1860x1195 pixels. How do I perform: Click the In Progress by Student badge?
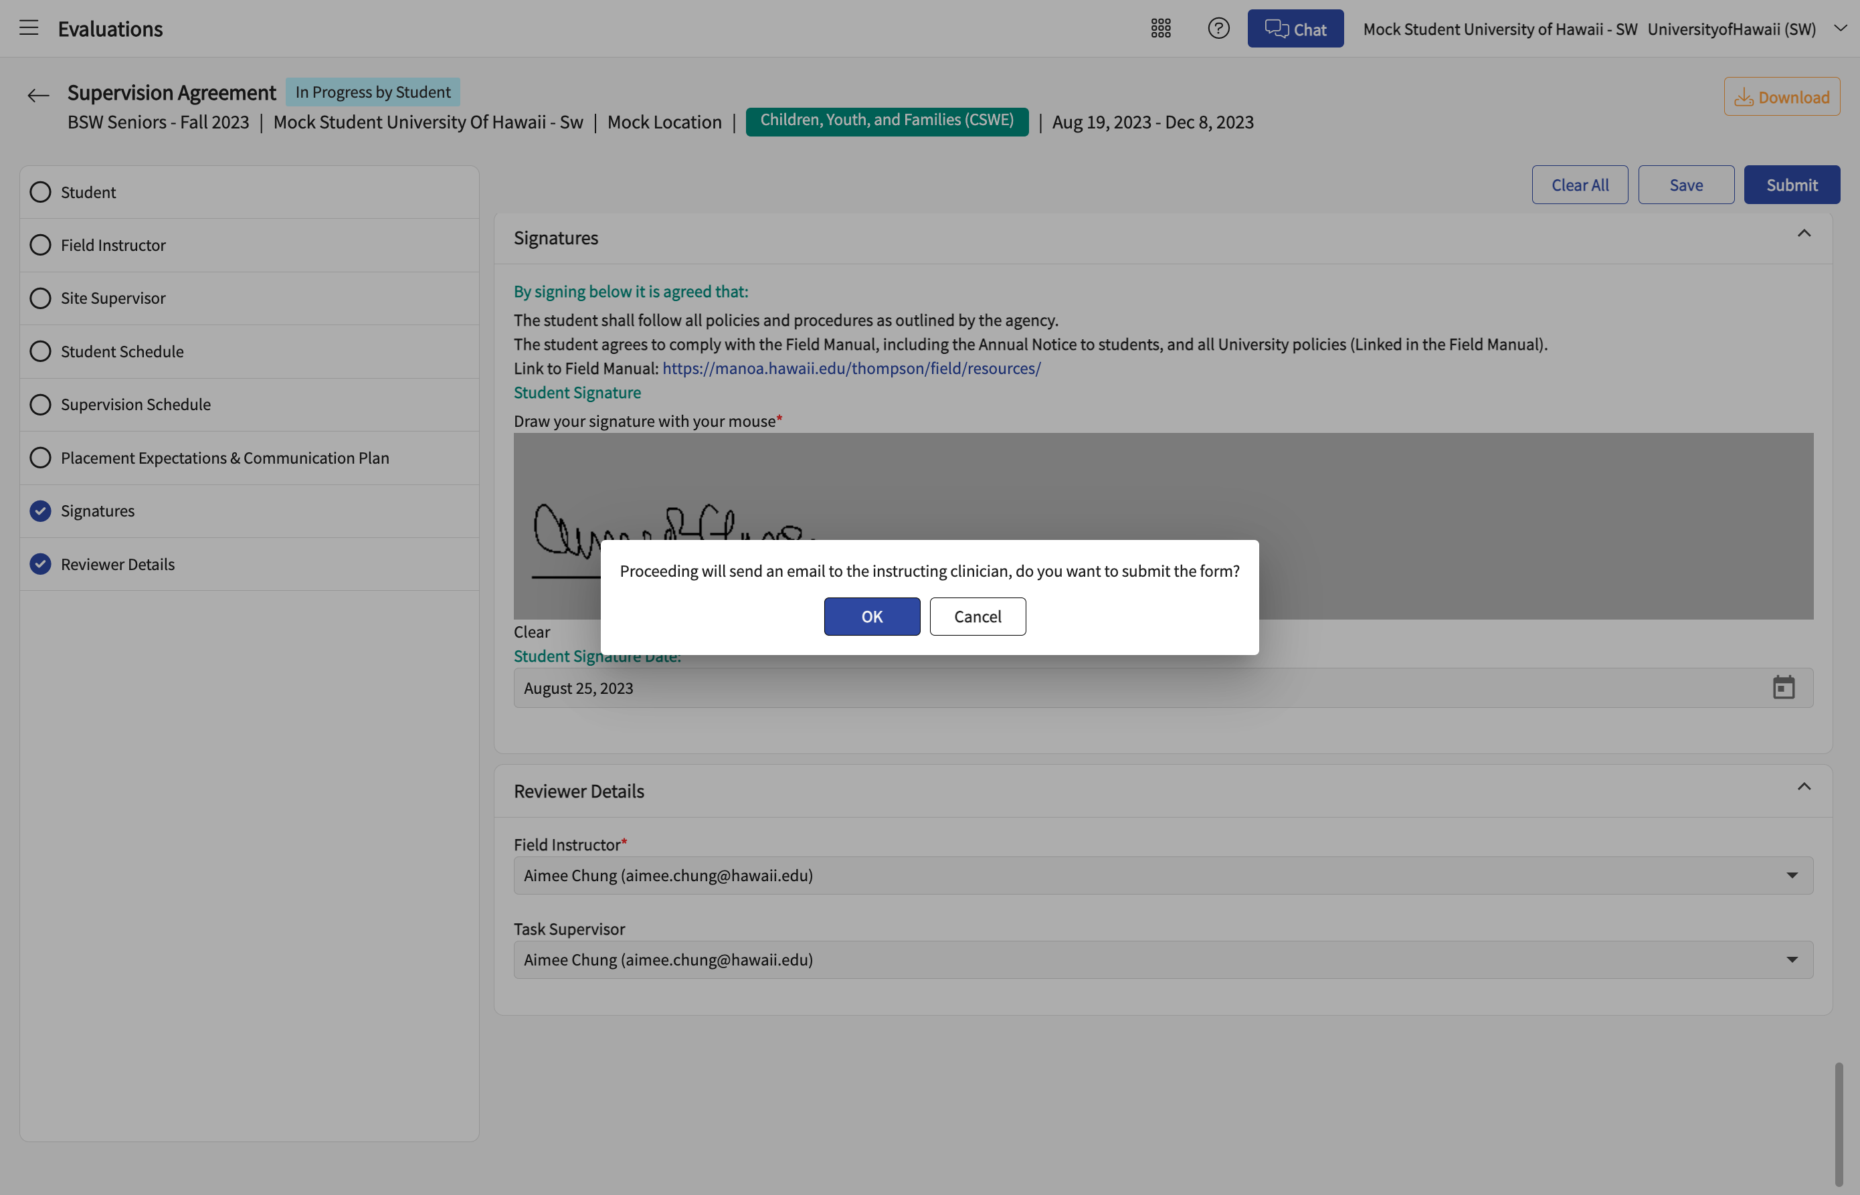point(373,92)
